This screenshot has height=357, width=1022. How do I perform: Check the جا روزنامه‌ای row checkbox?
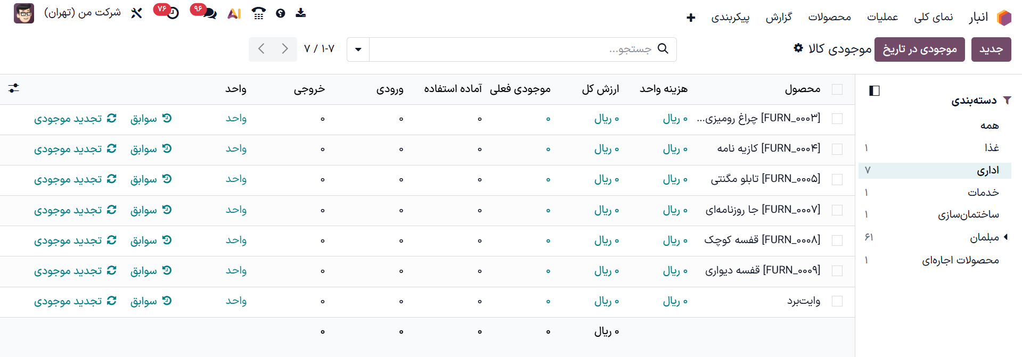837,210
